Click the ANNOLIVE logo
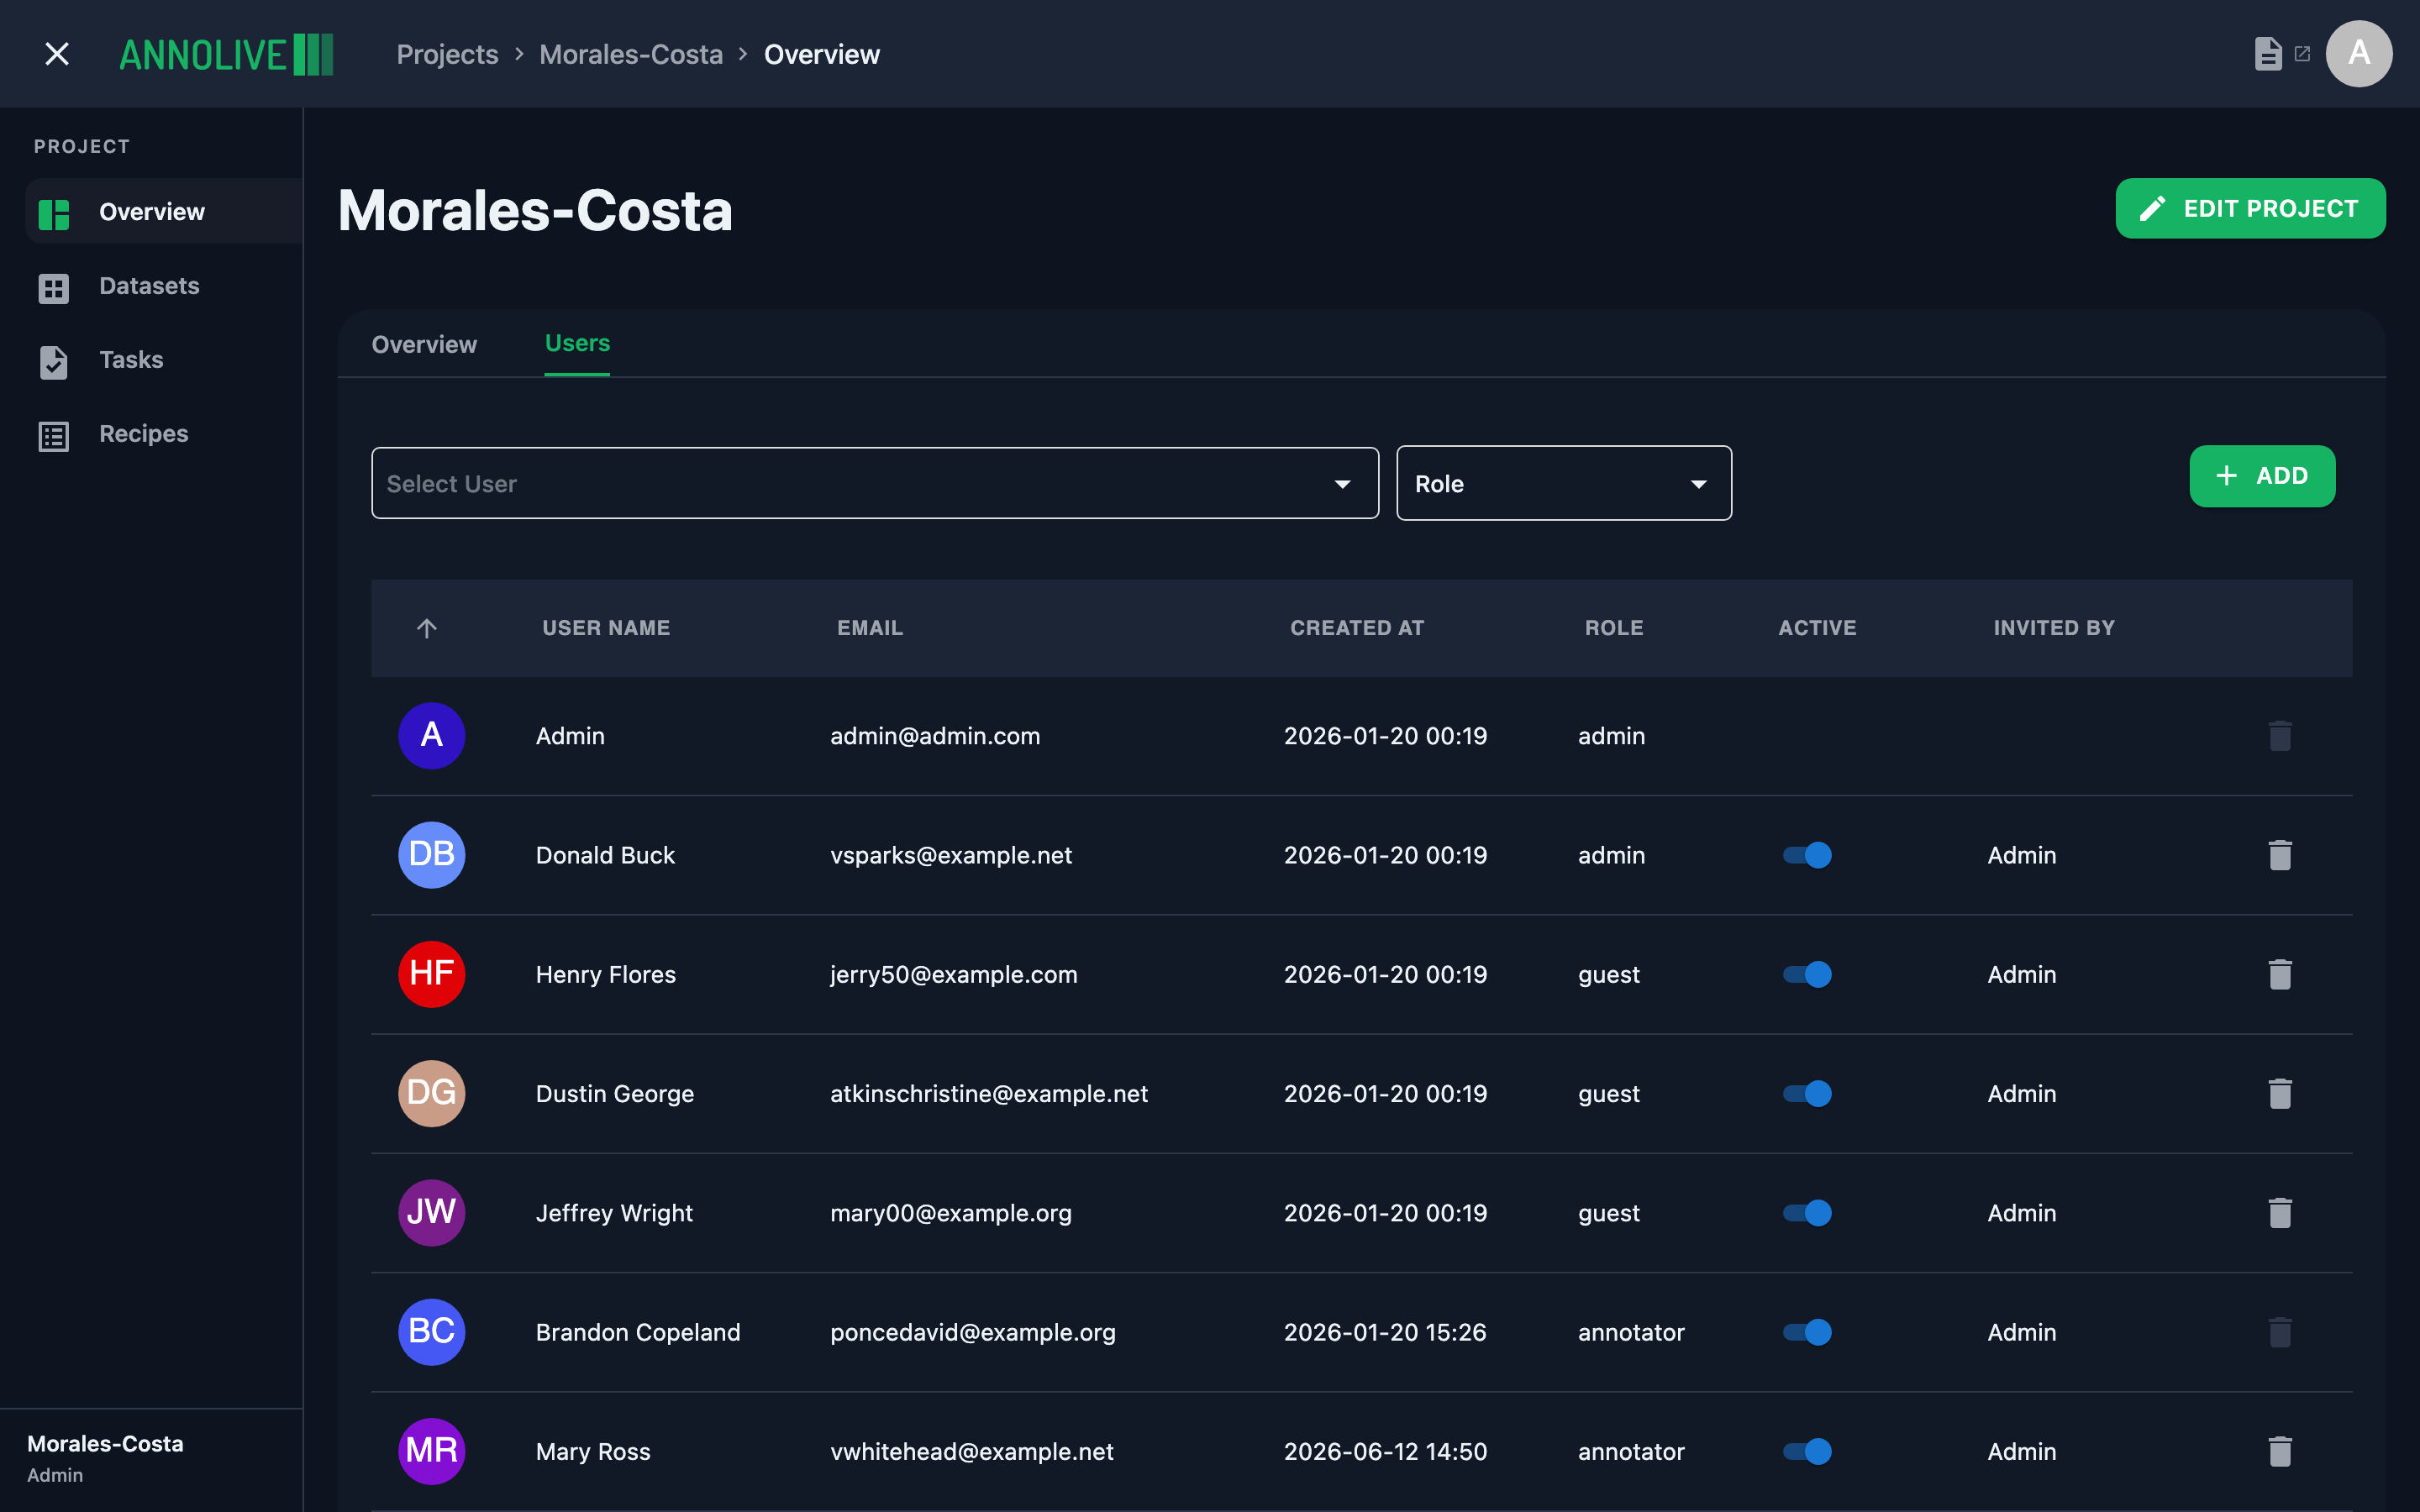This screenshot has height=1512, width=2420. [226, 54]
